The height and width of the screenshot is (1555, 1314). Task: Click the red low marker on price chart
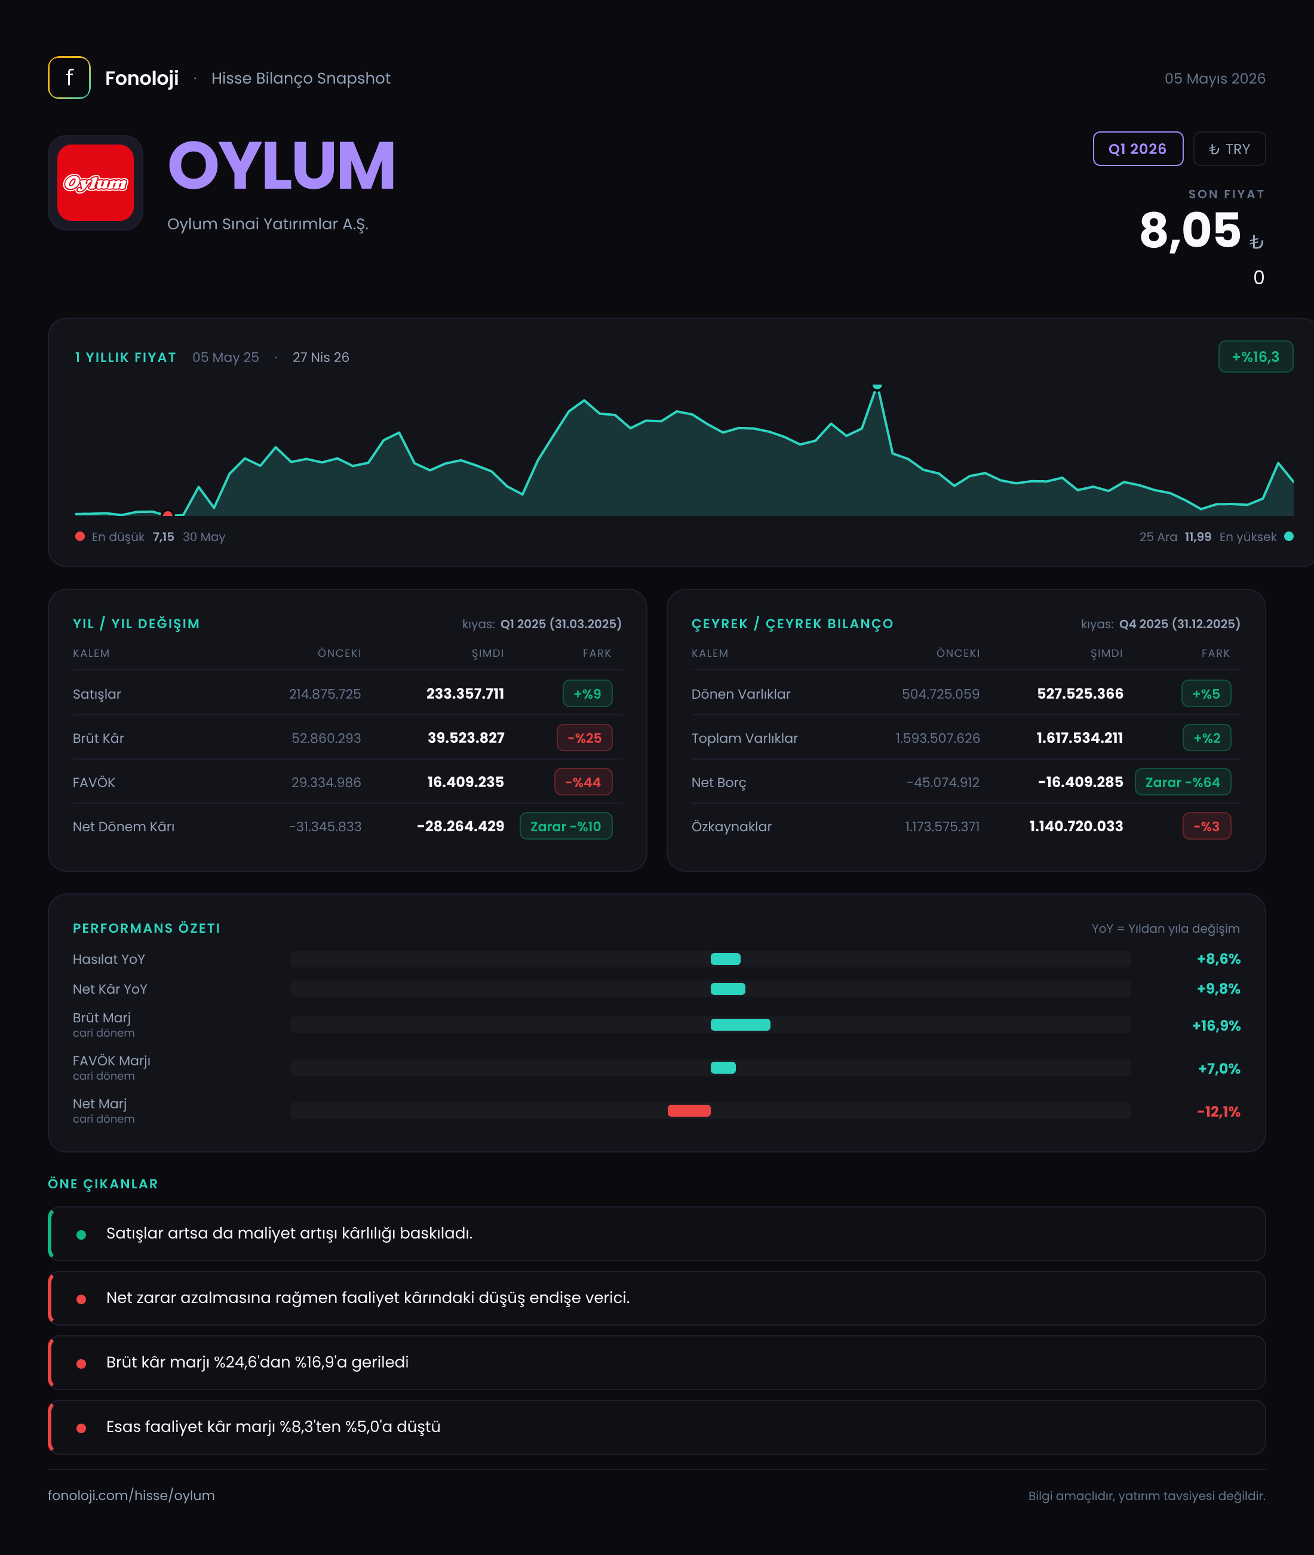pyautogui.click(x=168, y=514)
